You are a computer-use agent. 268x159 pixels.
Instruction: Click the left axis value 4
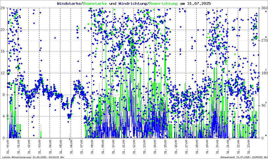[3, 116]
